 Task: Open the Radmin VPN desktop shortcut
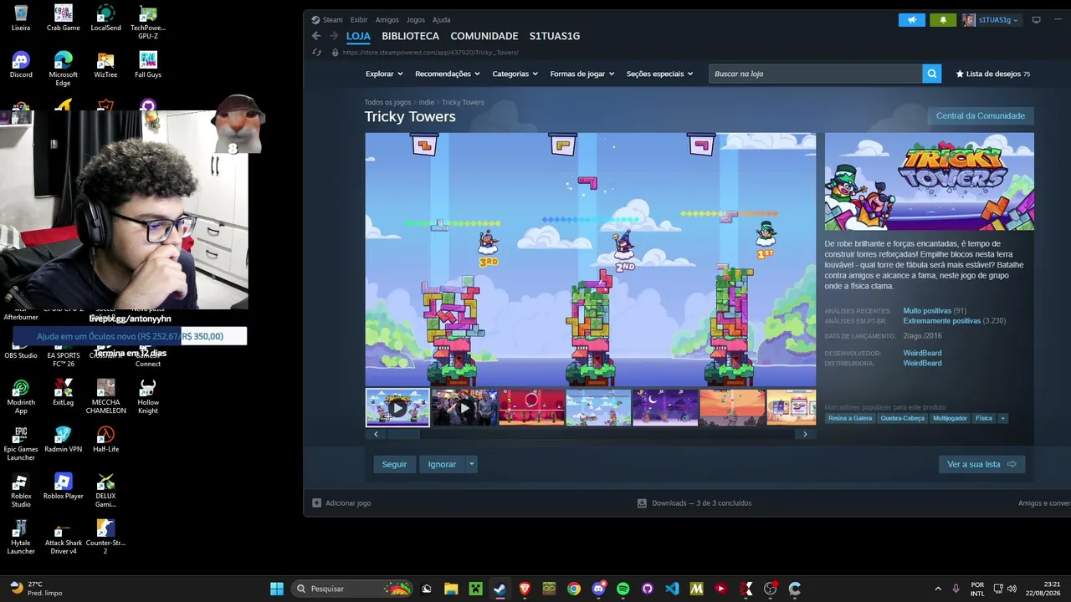click(63, 440)
